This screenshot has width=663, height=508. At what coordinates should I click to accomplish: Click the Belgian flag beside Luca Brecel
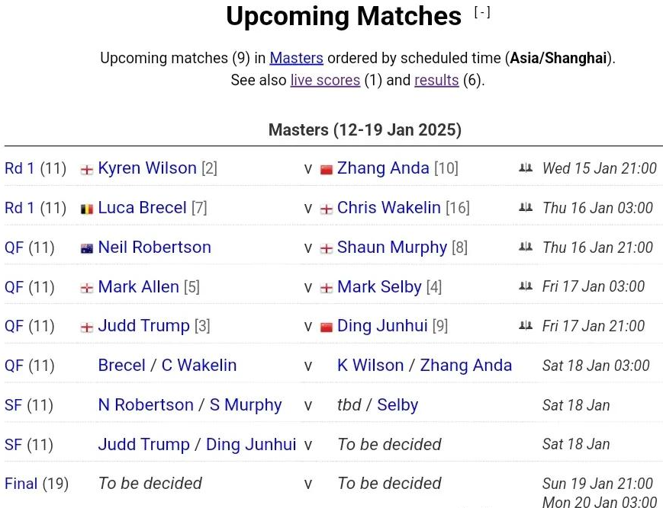point(87,209)
